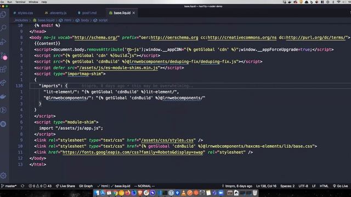351x197 pixels.
Task: Open the Window menu
Action: (x=33, y=2)
